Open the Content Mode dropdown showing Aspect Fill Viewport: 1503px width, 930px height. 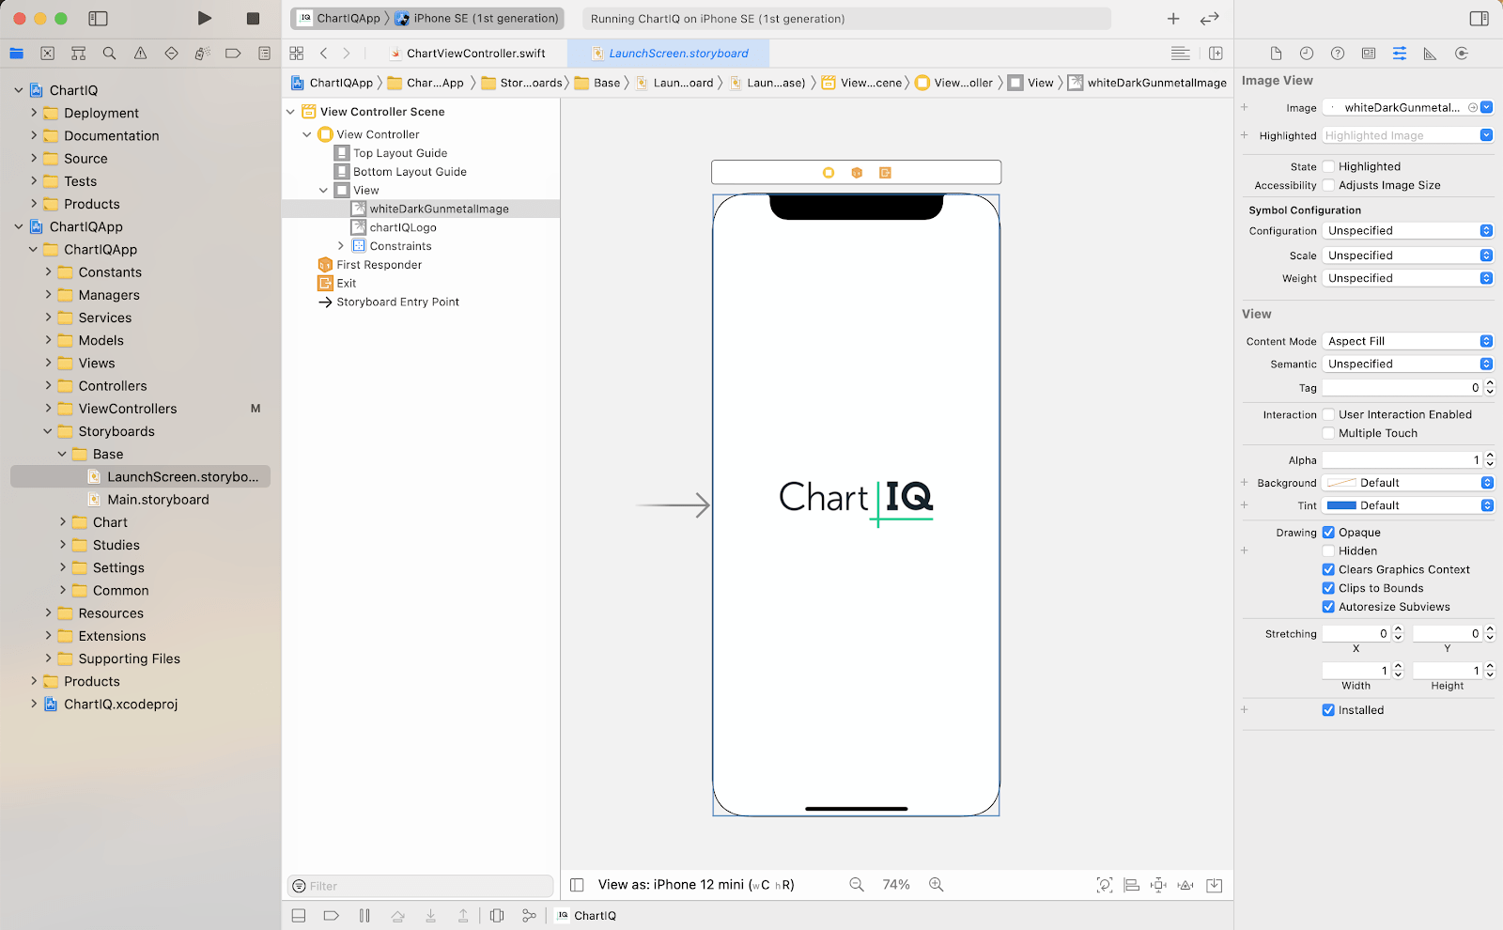tap(1406, 340)
